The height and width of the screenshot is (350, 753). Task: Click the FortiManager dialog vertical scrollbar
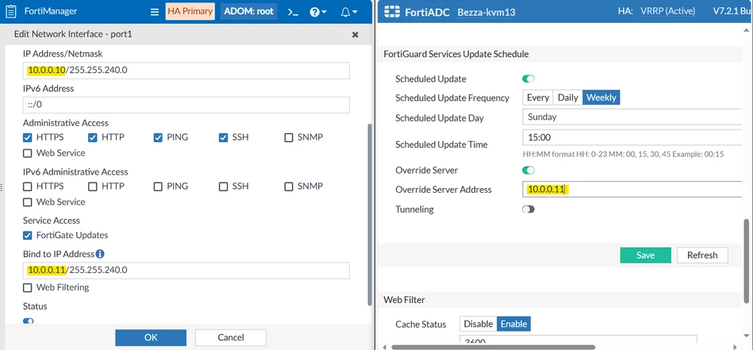pyautogui.click(x=369, y=214)
